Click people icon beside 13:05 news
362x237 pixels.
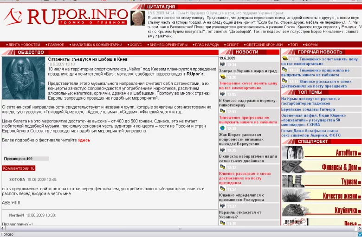tap(222, 94)
